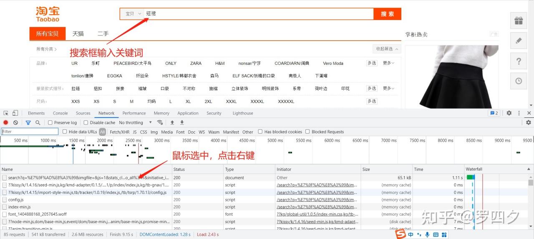The height and width of the screenshot is (239, 534).
Task: Open the issues badge showing 2
Action: [x=494, y=113]
